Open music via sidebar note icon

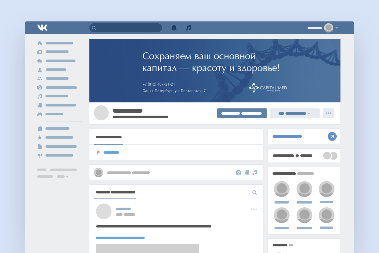(x=40, y=96)
